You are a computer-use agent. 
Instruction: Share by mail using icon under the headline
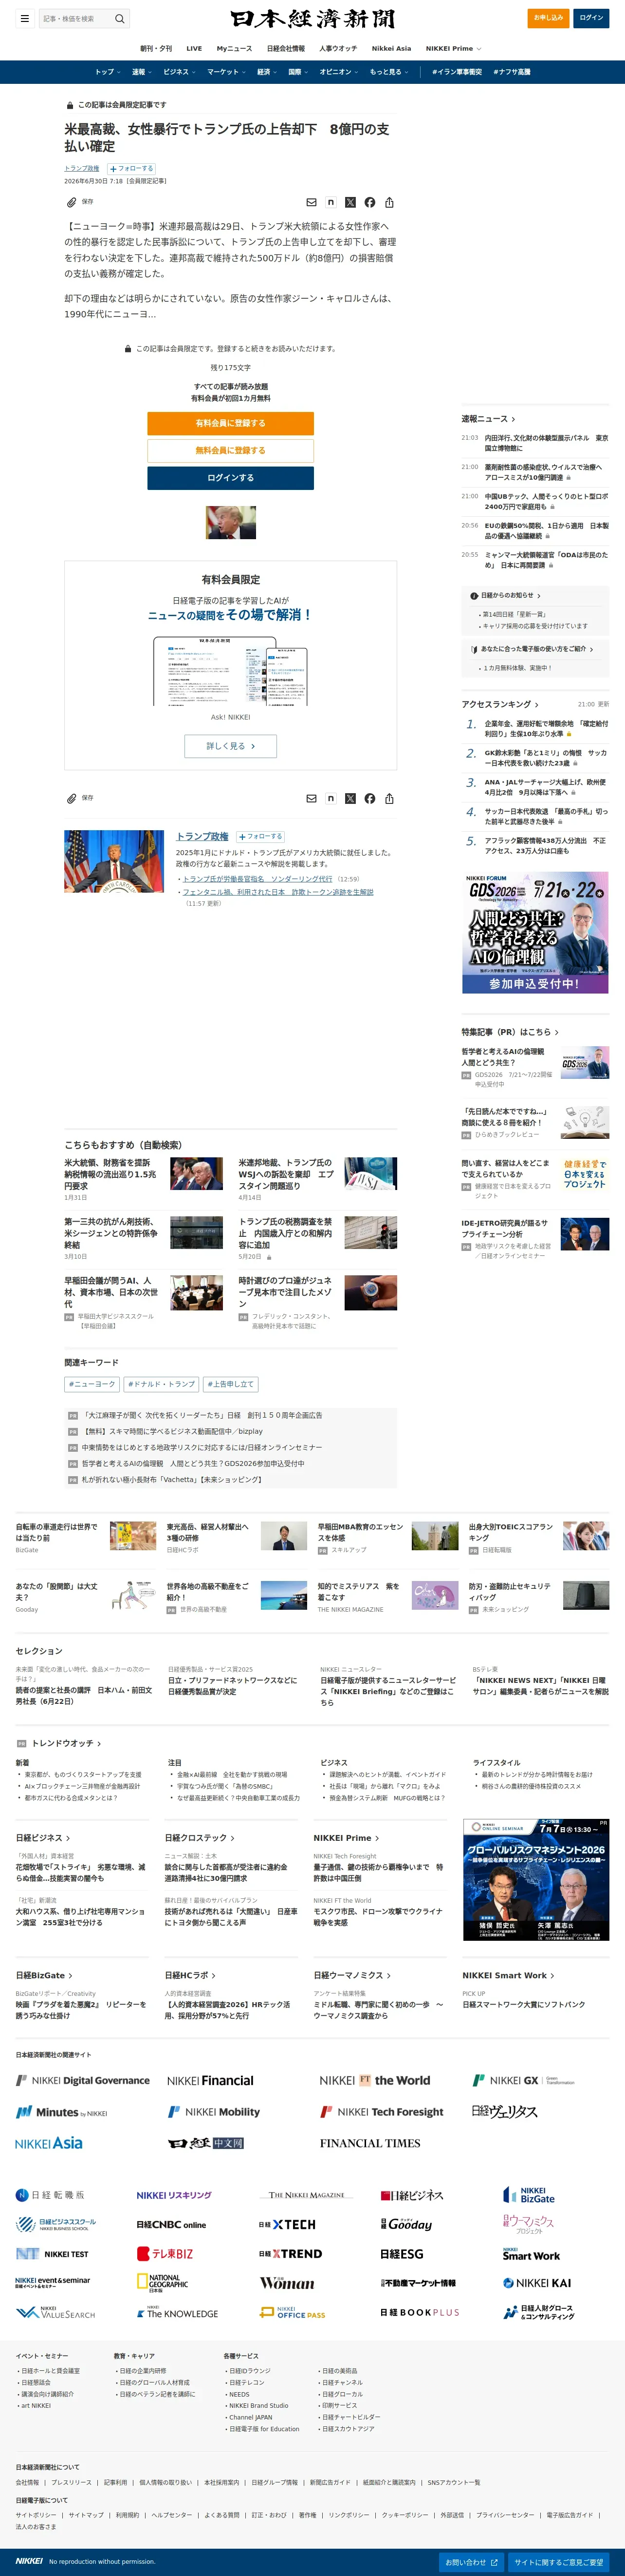tap(312, 202)
